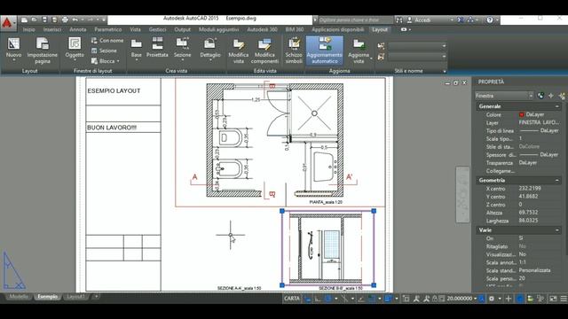The image size is (568, 319).
Task: Click the top-left blue viewport grip
Action: [282, 211]
